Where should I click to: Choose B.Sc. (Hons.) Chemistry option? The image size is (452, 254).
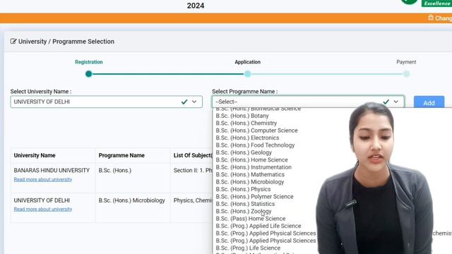click(x=246, y=123)
